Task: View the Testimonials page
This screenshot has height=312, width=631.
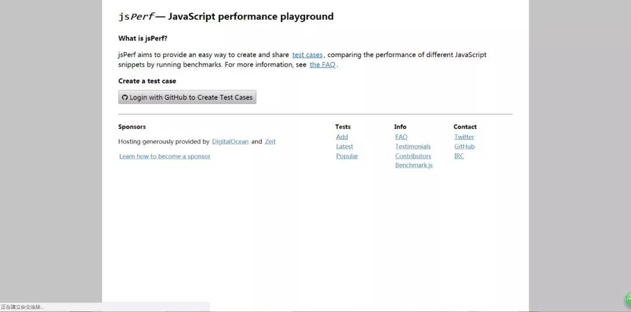Action: tap(412, 146)
